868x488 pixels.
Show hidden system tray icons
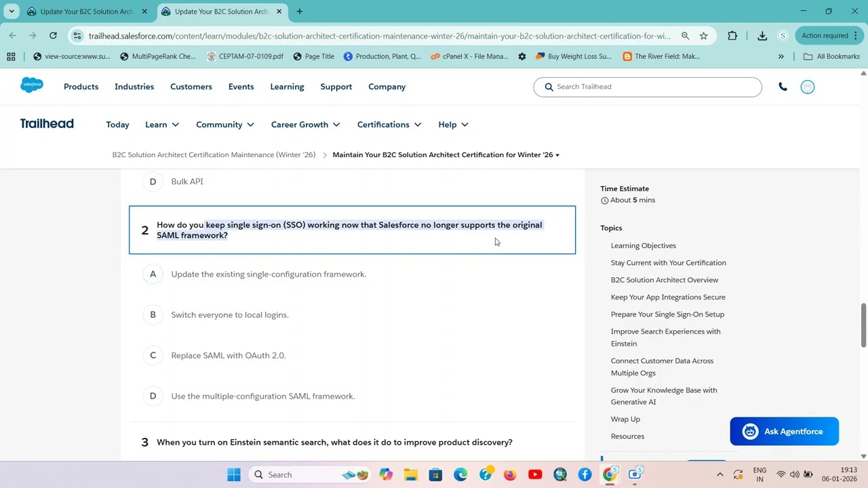point(720,474)
